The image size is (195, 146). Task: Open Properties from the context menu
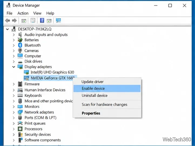[x=107, y=113]
